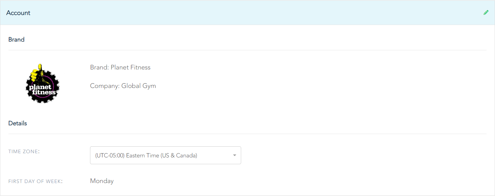Screen dimensions: 495x196
Task: Click the green pencil edit icon
Action: pos(486,13)
